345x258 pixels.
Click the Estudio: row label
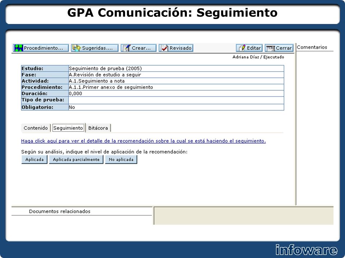[32, 68]
